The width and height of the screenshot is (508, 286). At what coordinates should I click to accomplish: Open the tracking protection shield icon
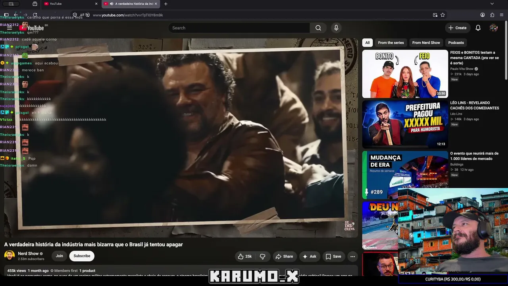pyautogui.click(x=75, y=15)
